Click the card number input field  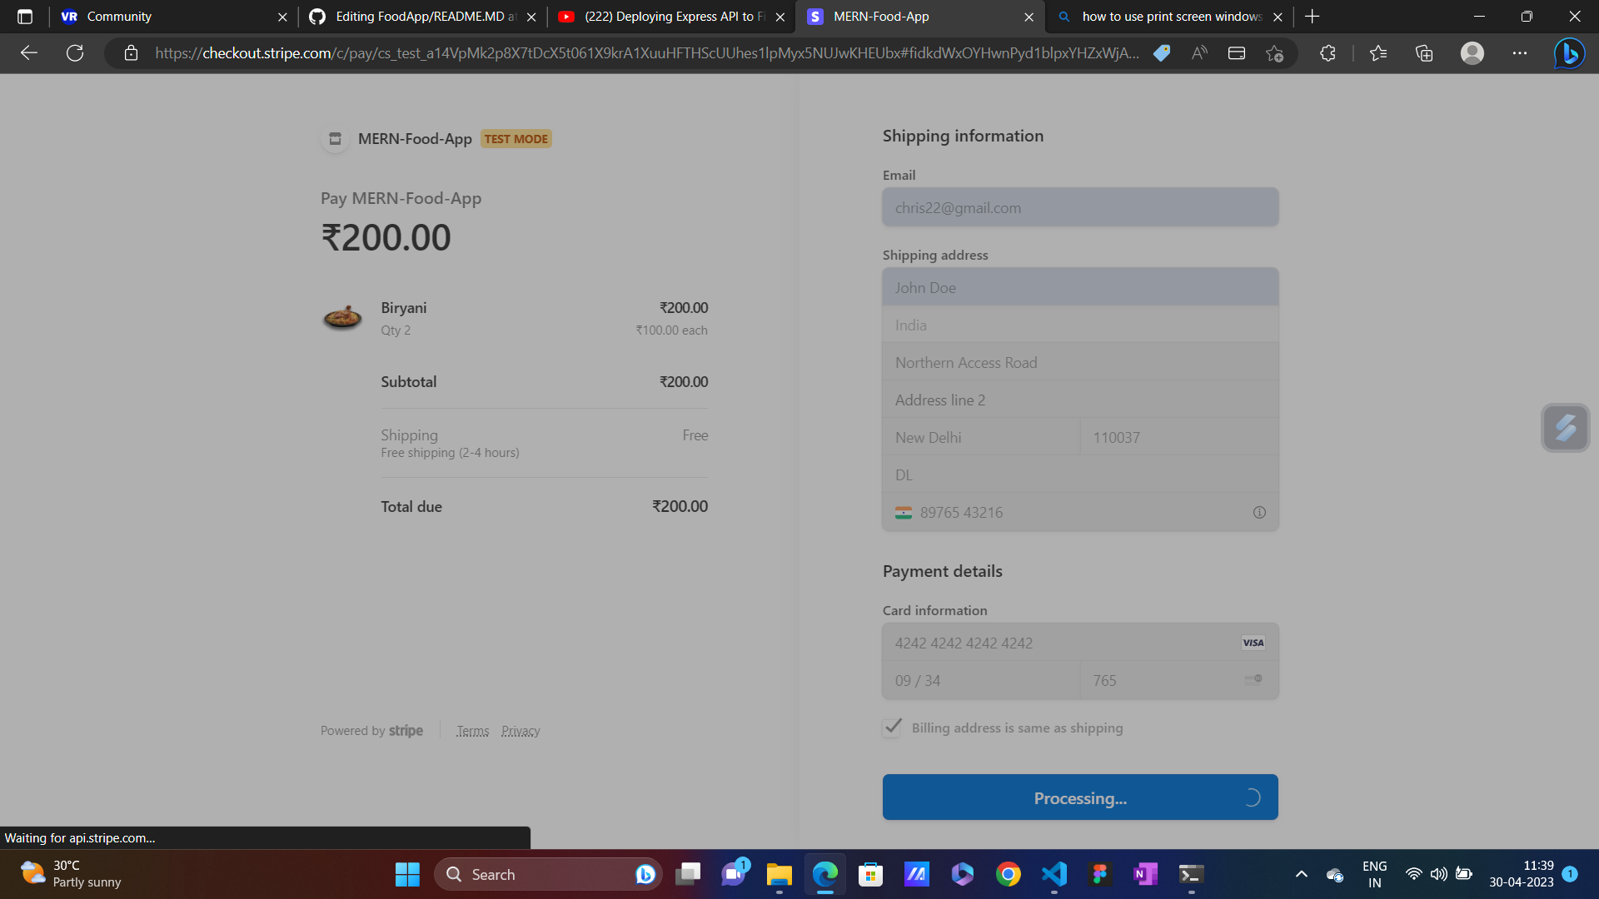(1058, 643)
